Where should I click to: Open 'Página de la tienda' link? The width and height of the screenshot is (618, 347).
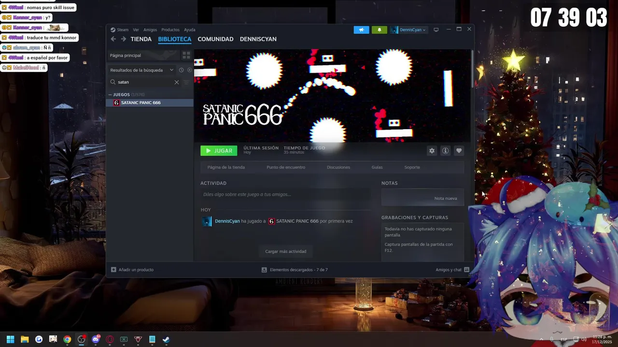(226, 167)
